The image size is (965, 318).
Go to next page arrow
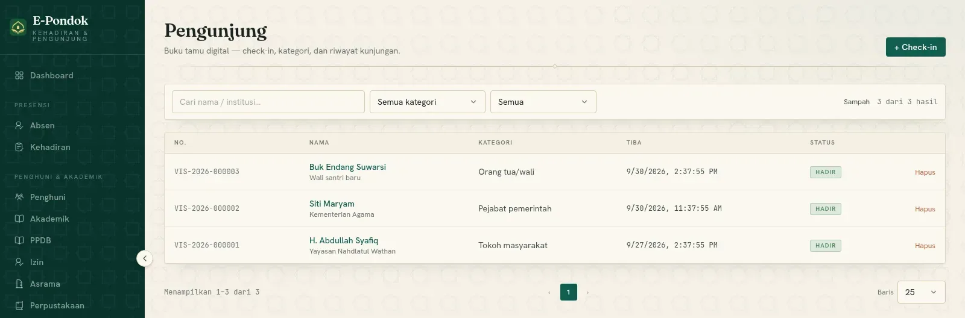click(587, 293)
